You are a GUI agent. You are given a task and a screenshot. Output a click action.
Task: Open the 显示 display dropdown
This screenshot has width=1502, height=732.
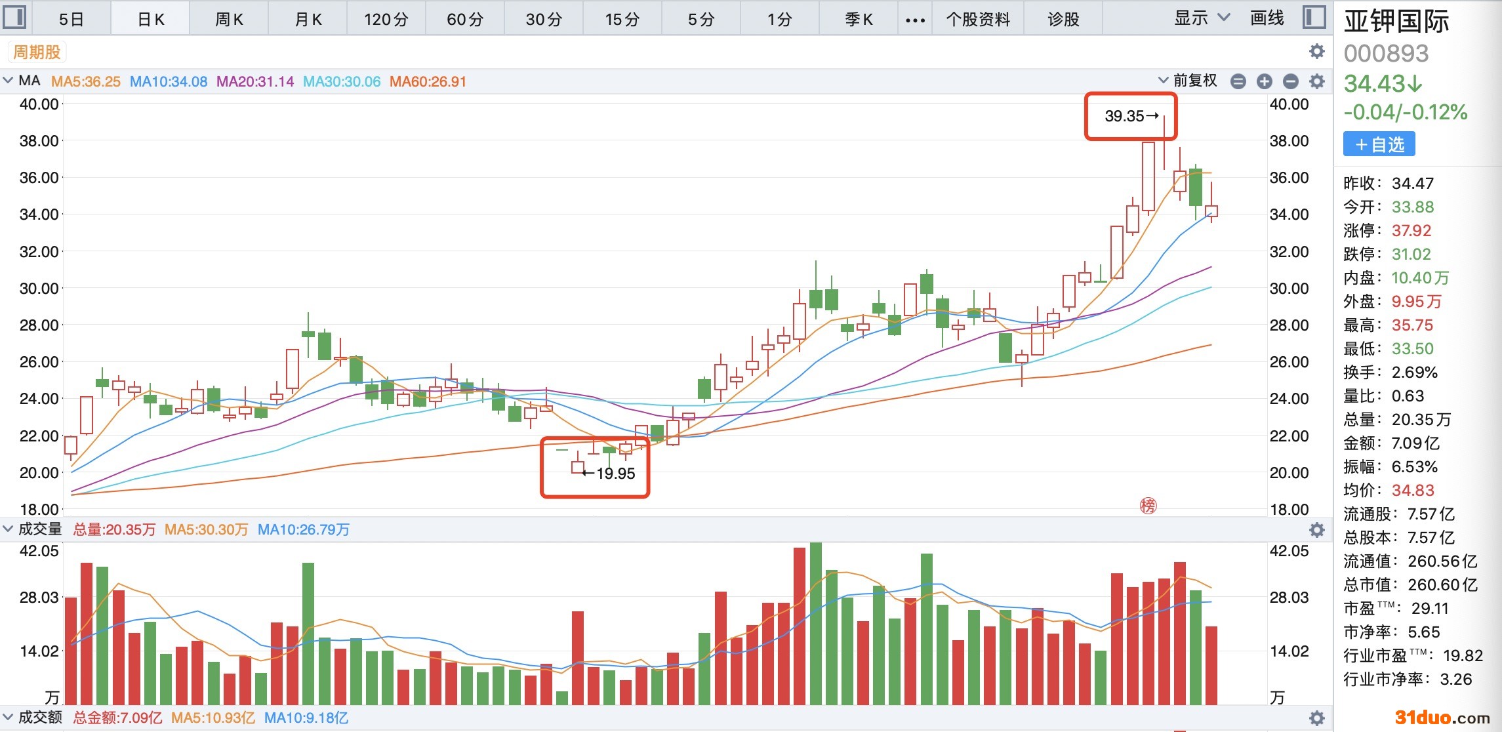[1201, 18]
